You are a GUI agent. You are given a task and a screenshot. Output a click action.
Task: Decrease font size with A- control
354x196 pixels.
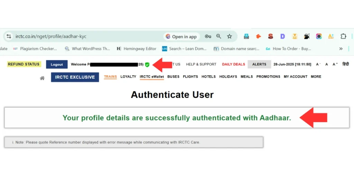point(318,64)
